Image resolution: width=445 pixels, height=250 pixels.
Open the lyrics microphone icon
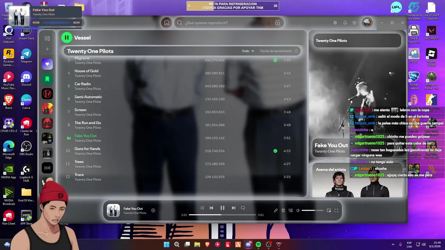tap(276, 210)
